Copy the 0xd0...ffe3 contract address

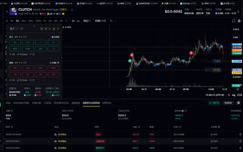(30, 14)
